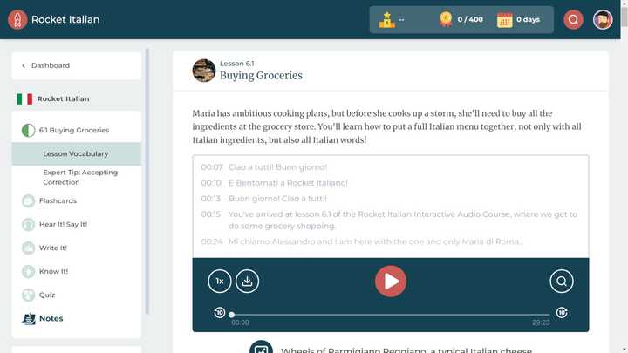This screenshot has height=353, width=628.
Task: Select Lesson Vocabulary section
Action: point(76,153)
